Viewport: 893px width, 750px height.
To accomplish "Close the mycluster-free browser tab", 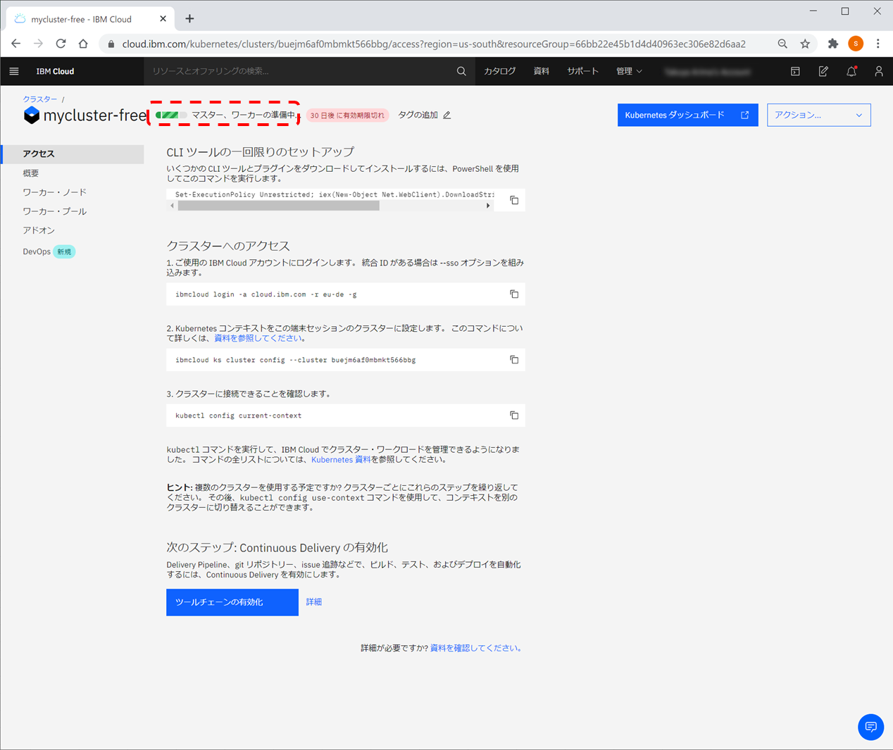I will (x=163, y=19).
